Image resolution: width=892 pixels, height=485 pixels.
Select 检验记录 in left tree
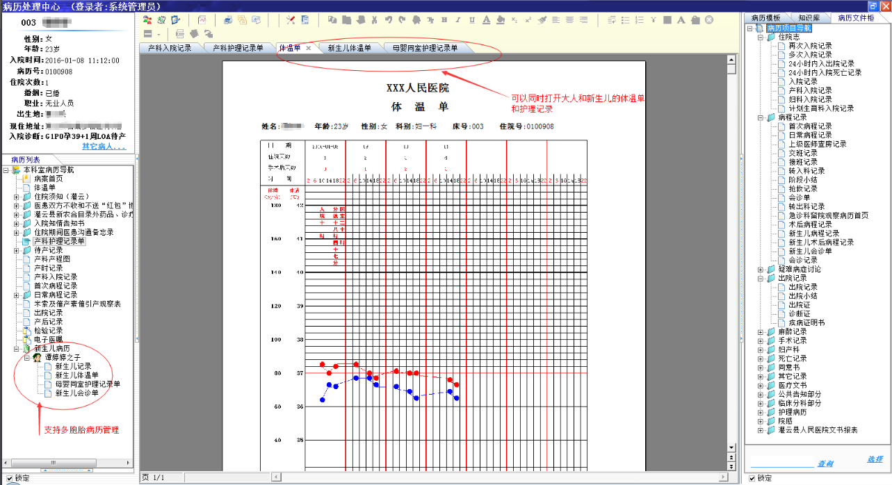pyautogui.click(x=48, y=330)
